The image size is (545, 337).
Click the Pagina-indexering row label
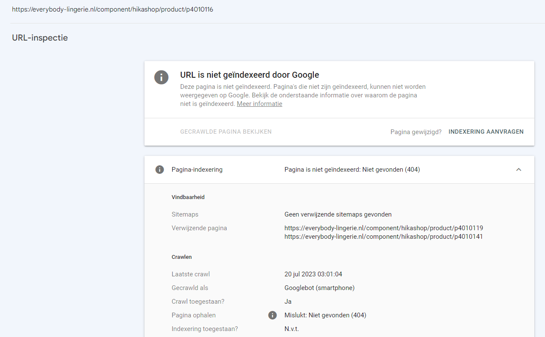click(197, 170)
